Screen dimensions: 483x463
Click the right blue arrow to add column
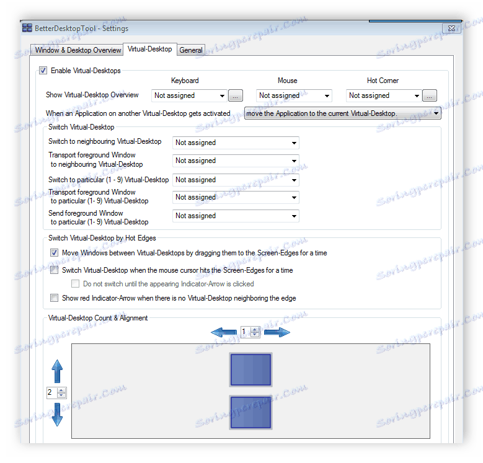tap(277, 332)
